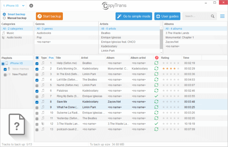228x147 pixels.
Task: Click the sync icon for Early Morning Dr track
Action: click(x=156, y=68)
